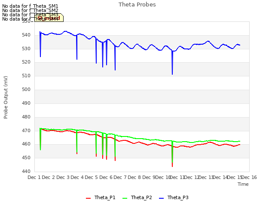The width and height of the screenshot is (275, 206).
Task: Click the Dec 7 x-axis label
Action: coord(120,177)
